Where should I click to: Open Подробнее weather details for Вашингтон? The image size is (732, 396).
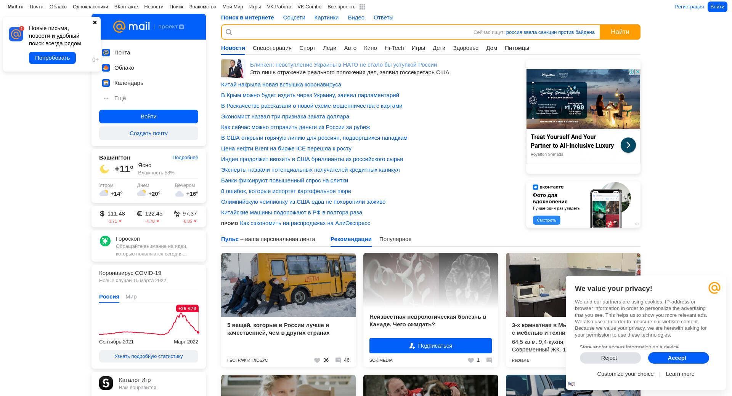(185, 158)
